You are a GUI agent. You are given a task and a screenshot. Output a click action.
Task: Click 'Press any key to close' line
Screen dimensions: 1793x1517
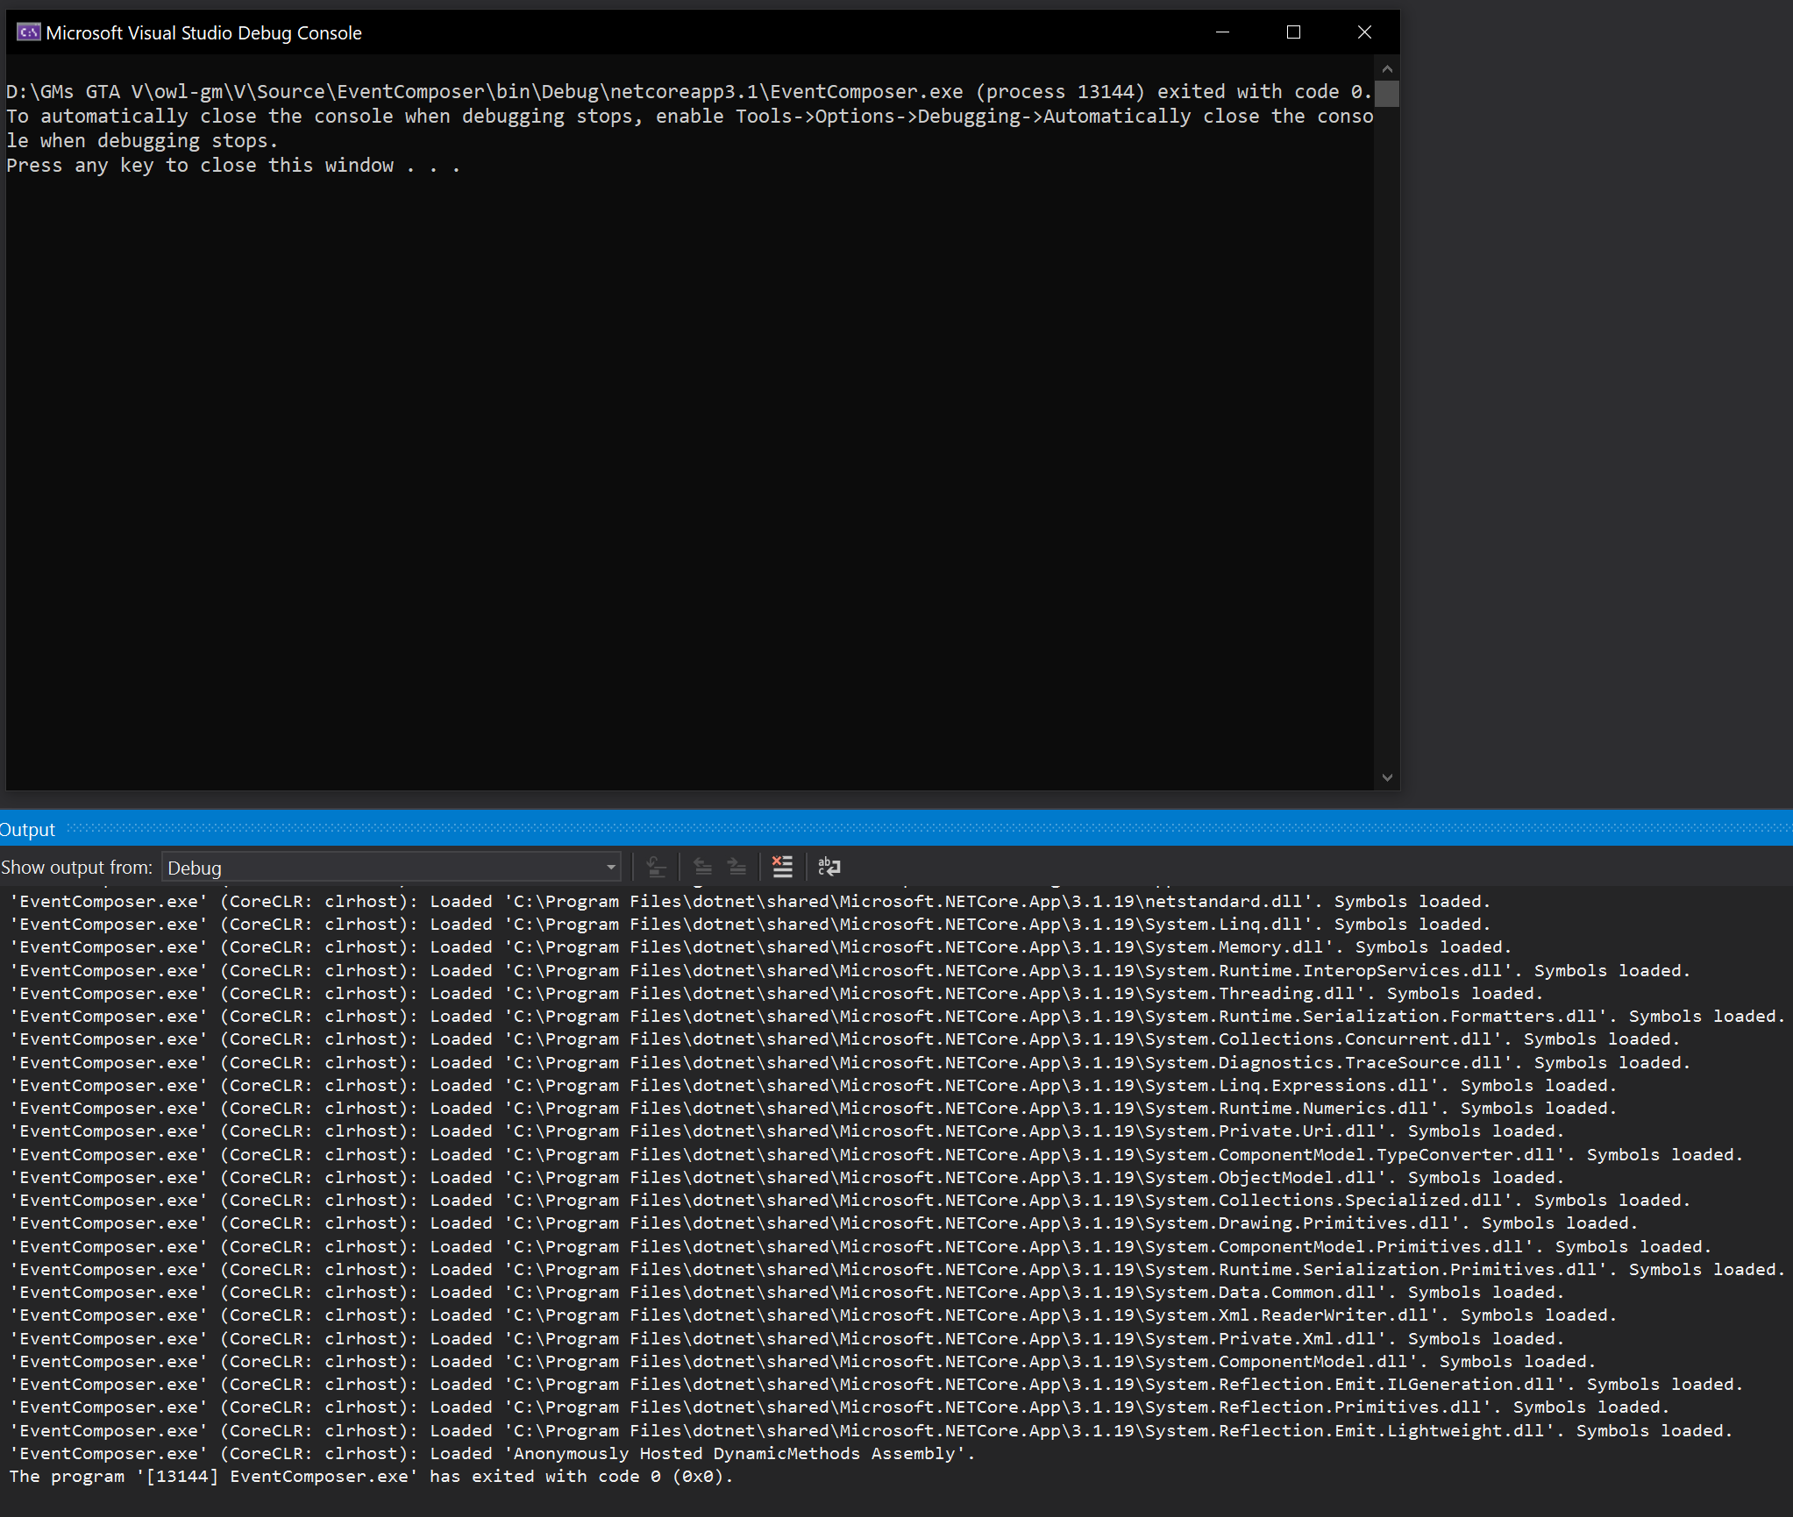click(232, 166)
